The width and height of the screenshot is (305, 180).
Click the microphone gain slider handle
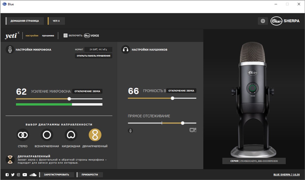[69, 99]
